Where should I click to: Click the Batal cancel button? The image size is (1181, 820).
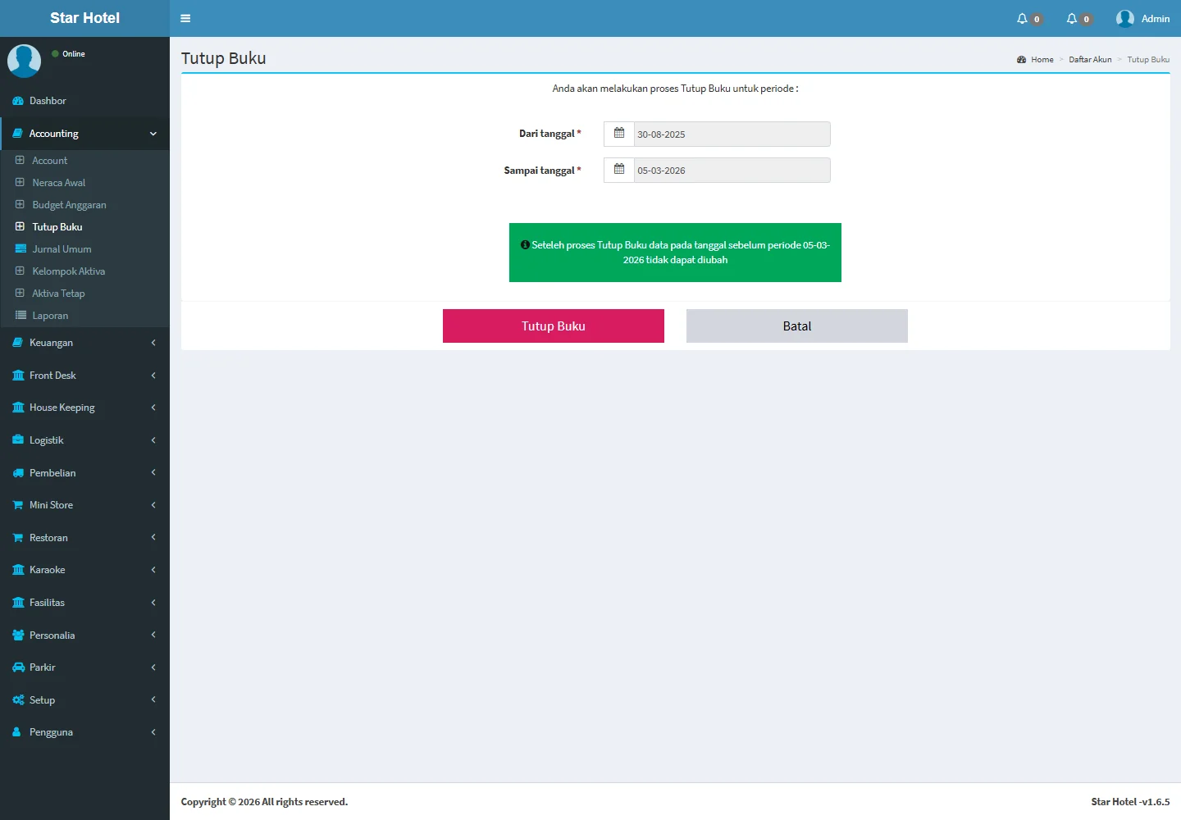tap(796, 326)
